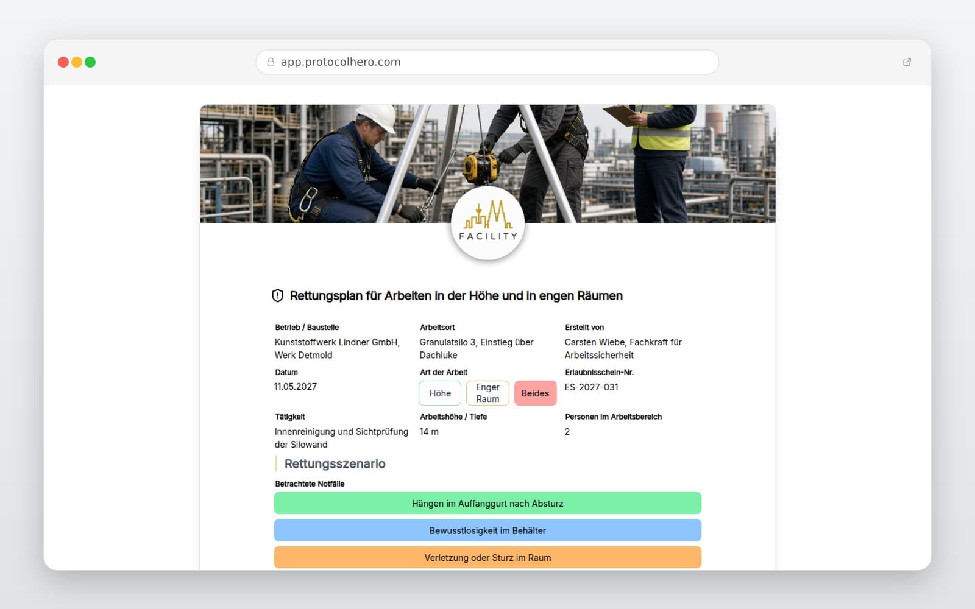Viewport: 975px width, 609px height.
Task: Click the shield icon beside the Rettungsplan title
Action: point(277,296)
